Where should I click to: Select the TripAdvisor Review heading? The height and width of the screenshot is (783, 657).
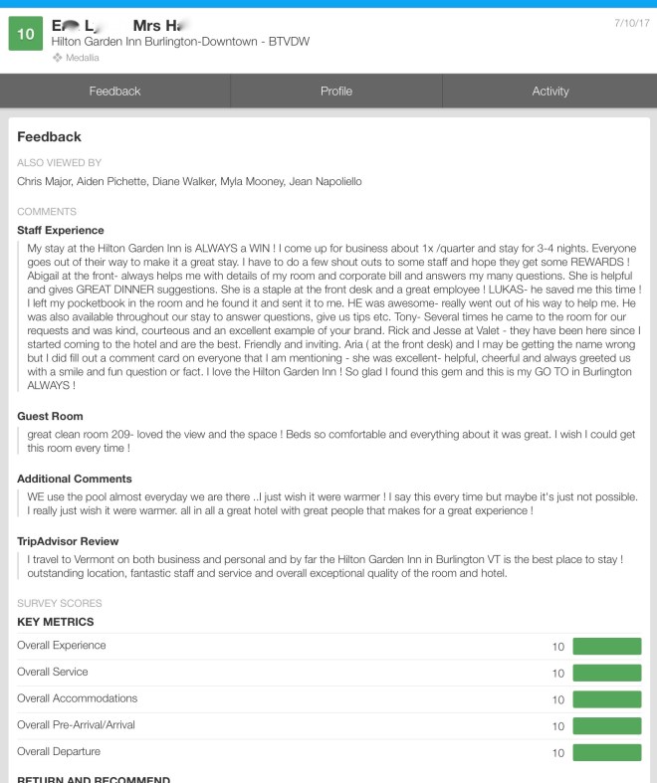pos(68,542)
